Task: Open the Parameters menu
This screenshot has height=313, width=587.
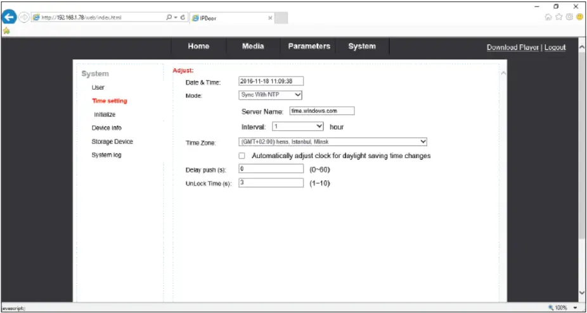Action: point(309,46)
